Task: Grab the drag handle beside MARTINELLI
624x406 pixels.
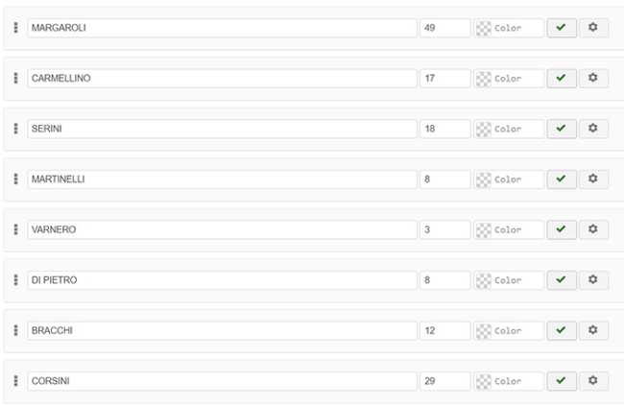Action: coord(16,179)
